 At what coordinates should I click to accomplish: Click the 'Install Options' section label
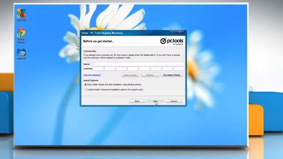(x=91, y=80)
